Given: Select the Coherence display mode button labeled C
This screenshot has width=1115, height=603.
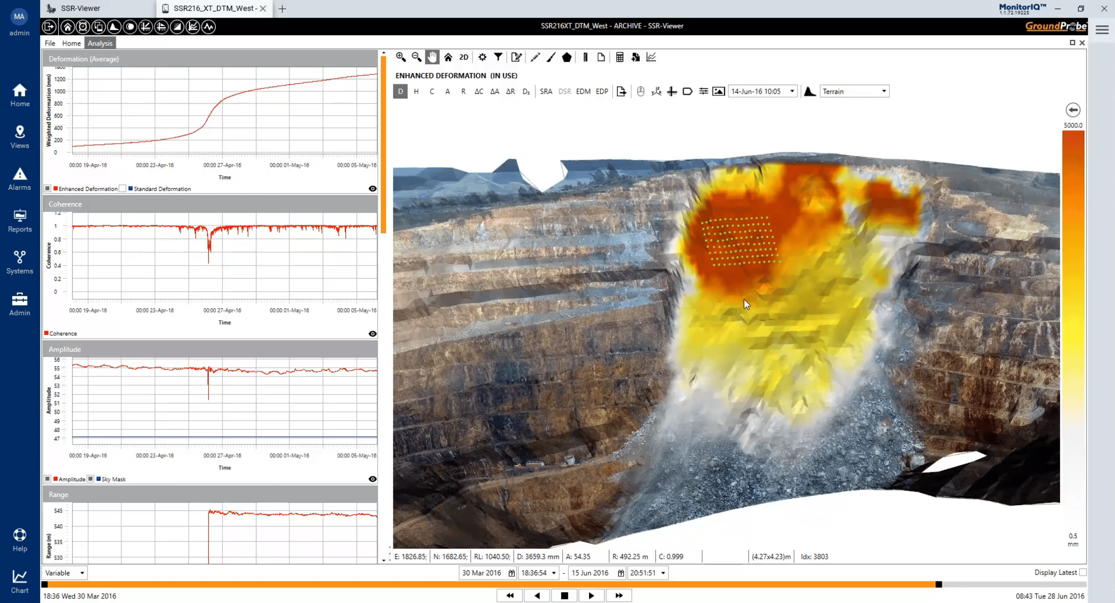Looking at the screenshot, I should pyautogui.click(x=431, y=91).
